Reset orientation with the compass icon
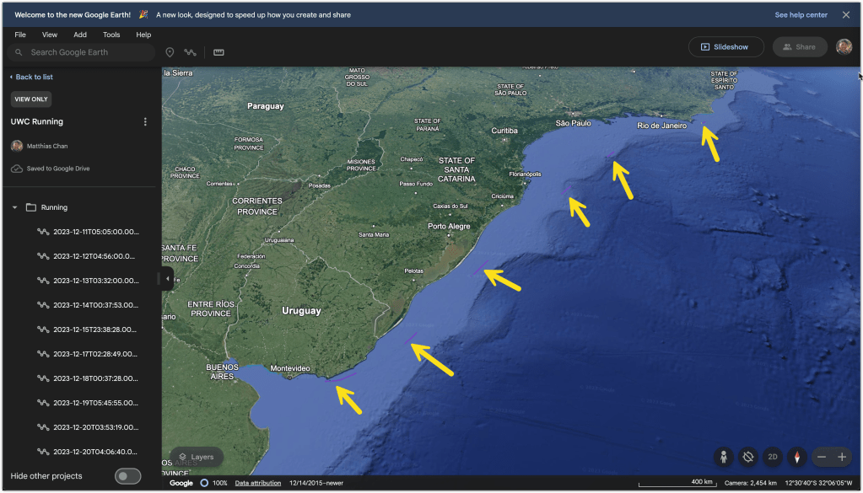863x493 pixels. (796, 457)
